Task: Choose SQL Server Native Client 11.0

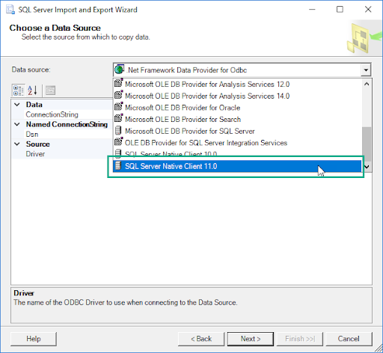Action: 237,166
